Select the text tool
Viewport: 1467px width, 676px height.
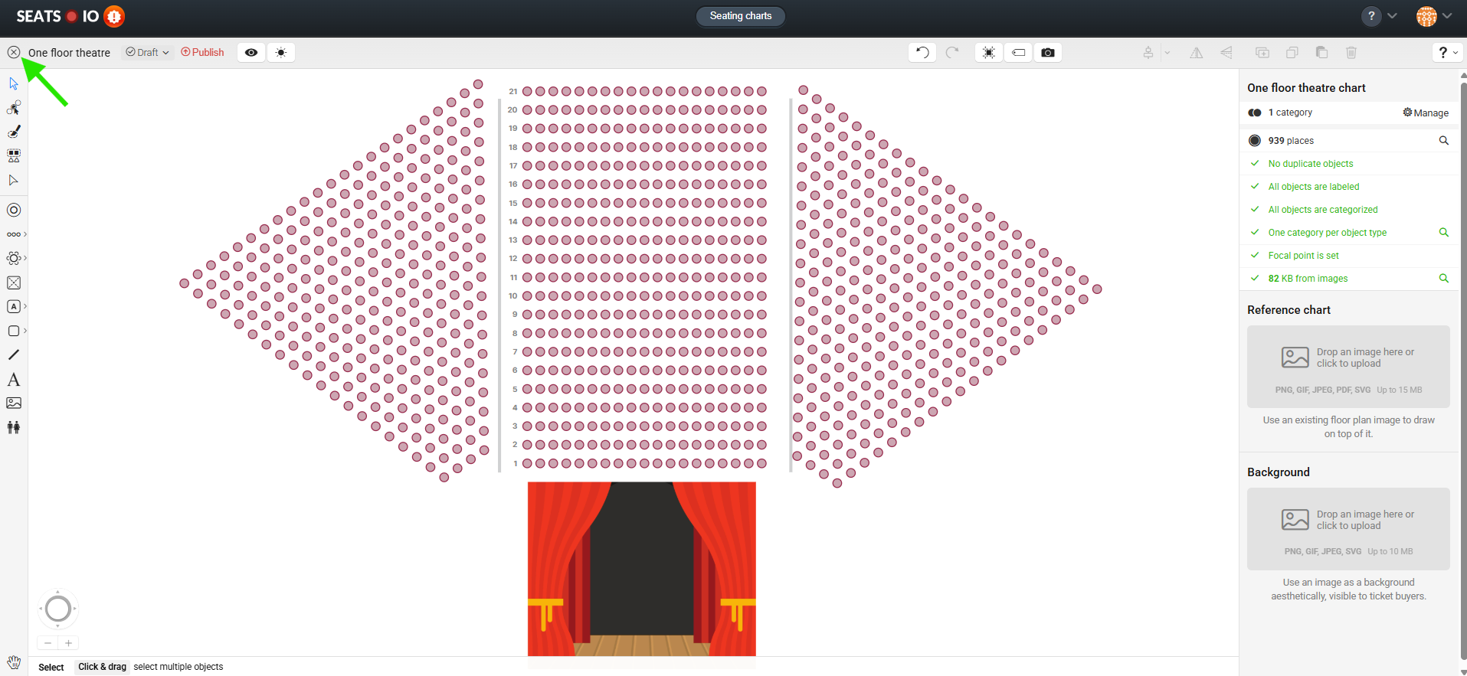pos(14,380)
